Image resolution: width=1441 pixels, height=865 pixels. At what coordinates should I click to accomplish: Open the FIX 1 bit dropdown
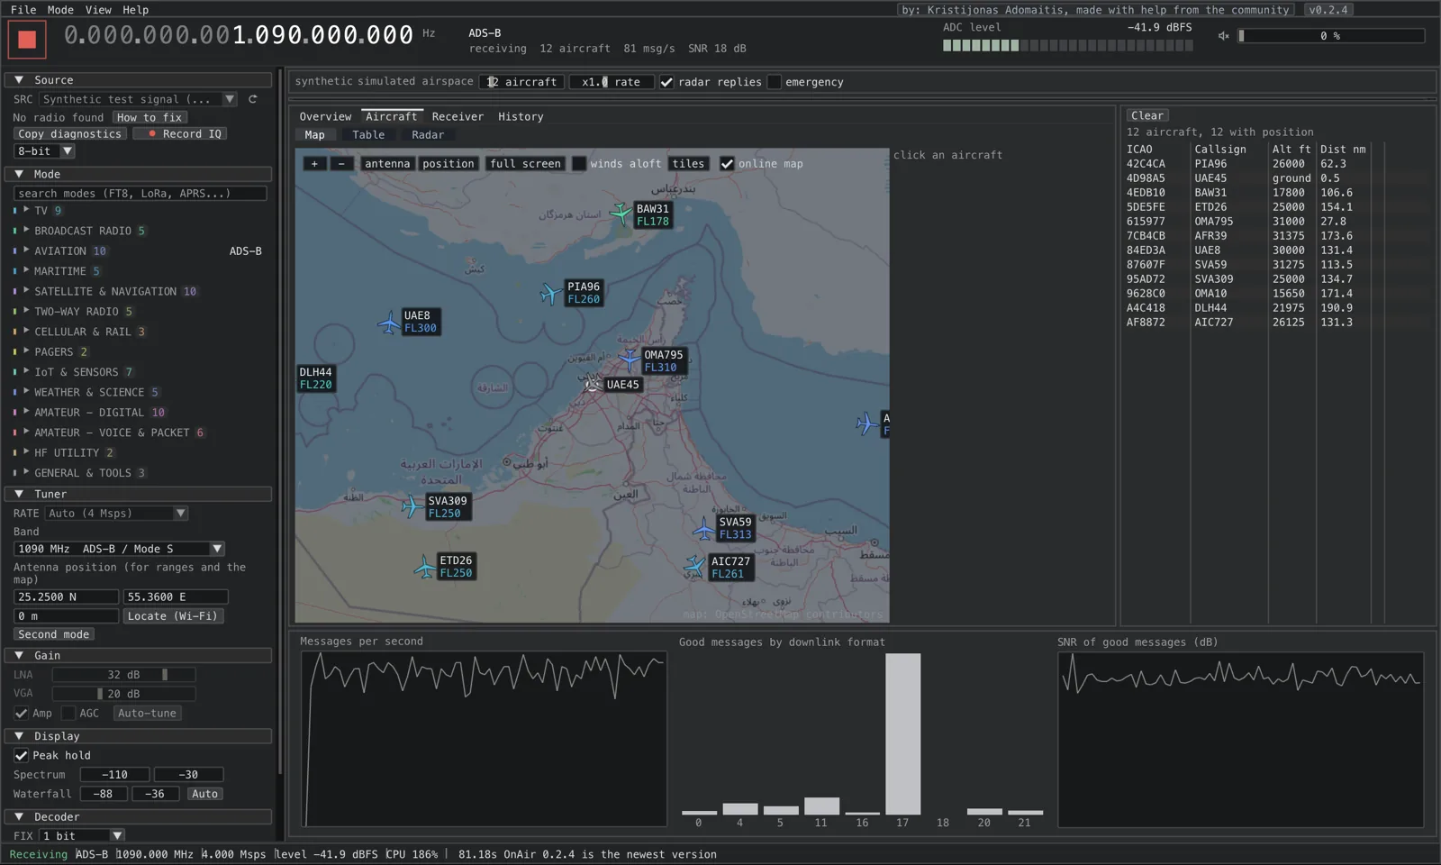[81, 835]
